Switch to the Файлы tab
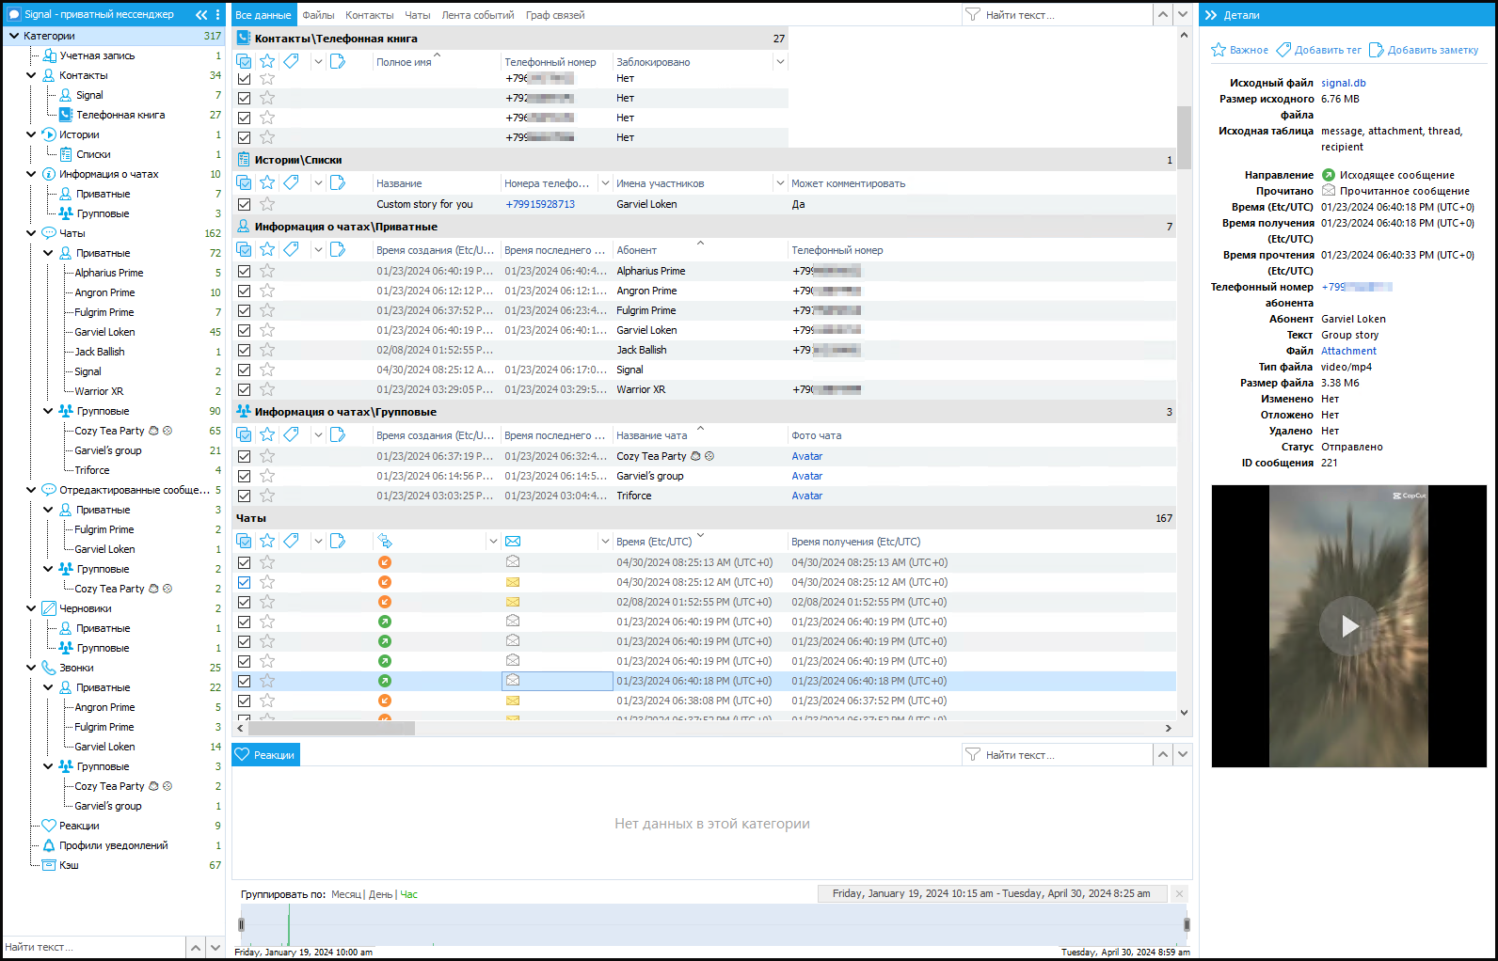This screenshot has width=1498, height=961. [x=318, y=15]
